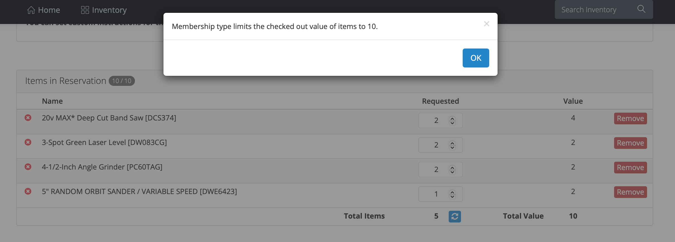Remove the 20v MAX Band Saw
675x242 pixels.
630,118
